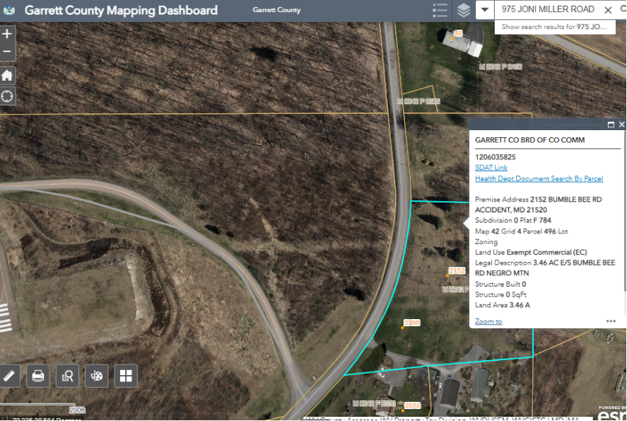Viewport: 627px width, 421px height.
Task: Expand the search source dropdown arrow
Action: point(485,10)
